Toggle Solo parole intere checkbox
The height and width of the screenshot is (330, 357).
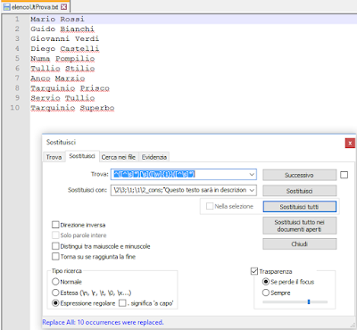tap(55, 235)
